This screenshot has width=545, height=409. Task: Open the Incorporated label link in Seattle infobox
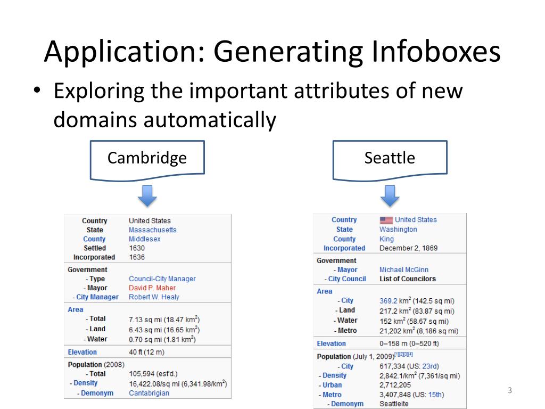(x=344, y=248)
